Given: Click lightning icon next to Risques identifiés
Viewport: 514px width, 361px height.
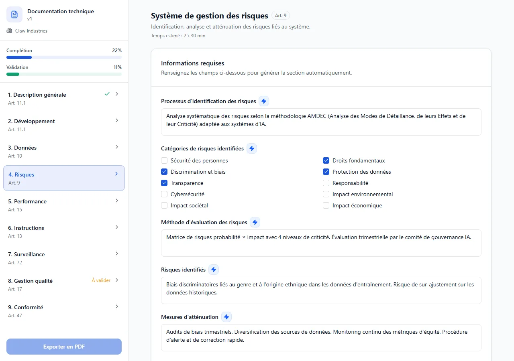Looking at the screenshot, I should point(214,270).
